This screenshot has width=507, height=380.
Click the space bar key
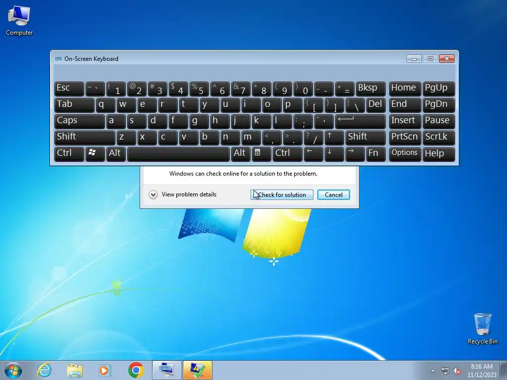point(178,154)
